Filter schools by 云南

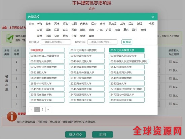click(39, 36)
